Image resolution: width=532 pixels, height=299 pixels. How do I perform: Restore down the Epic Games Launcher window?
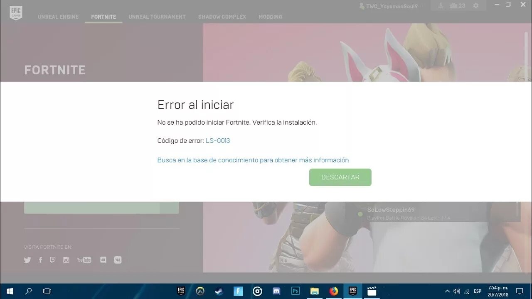(x=508, y=4)
